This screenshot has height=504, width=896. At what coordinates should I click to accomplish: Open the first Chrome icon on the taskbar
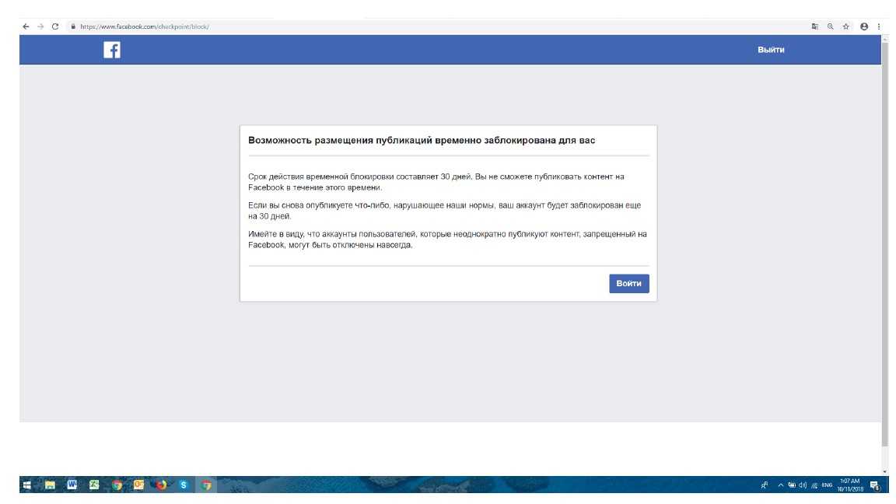tap(117, 485)
